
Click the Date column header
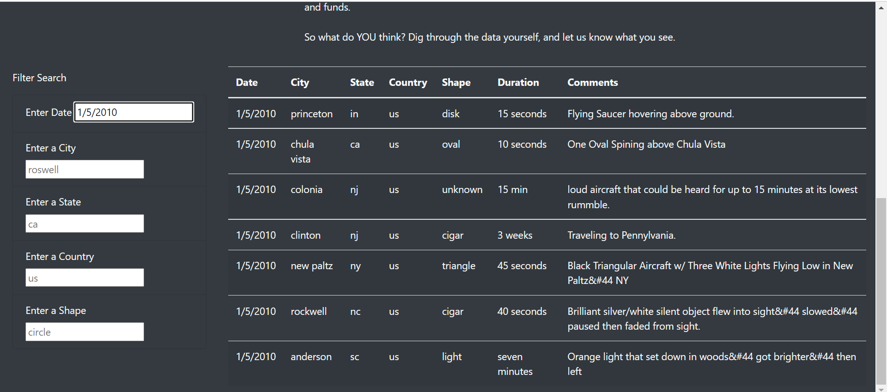[247, 82]
